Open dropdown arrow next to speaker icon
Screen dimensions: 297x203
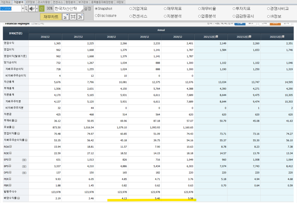click(x=37, y=9)
